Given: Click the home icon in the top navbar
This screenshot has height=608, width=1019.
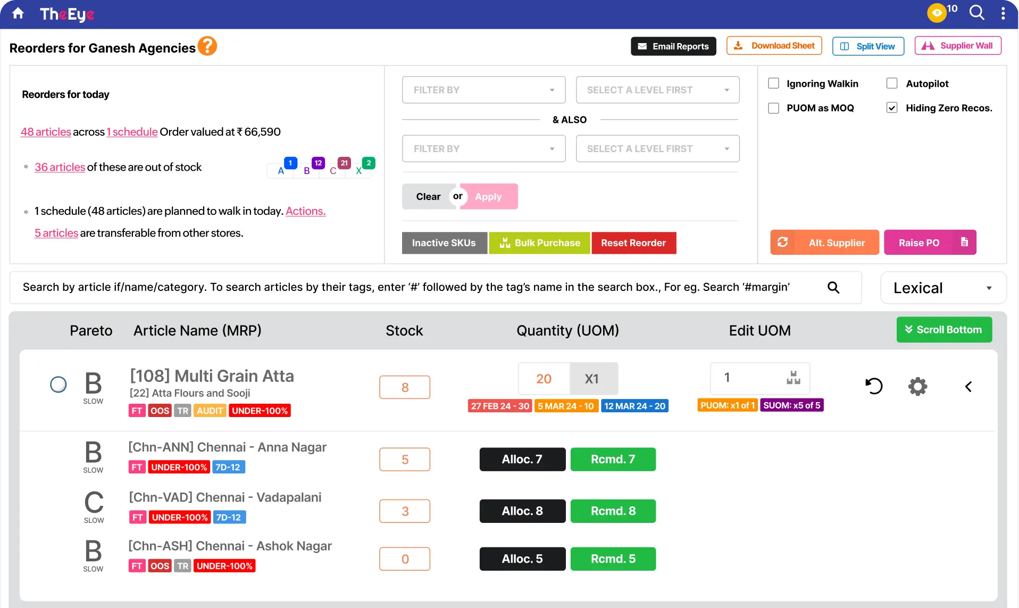Looking at the screenshot, I should coord(18,13).
